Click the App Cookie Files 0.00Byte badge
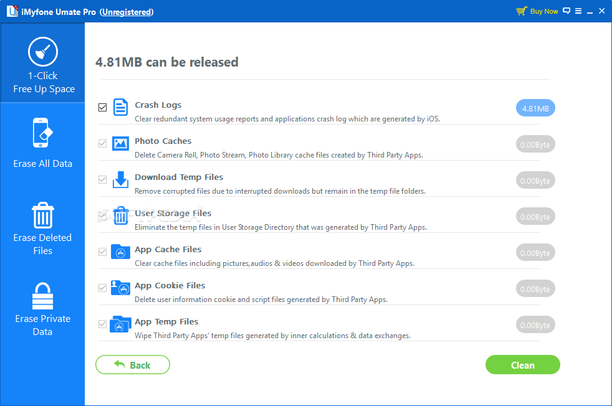 (535, 288)
